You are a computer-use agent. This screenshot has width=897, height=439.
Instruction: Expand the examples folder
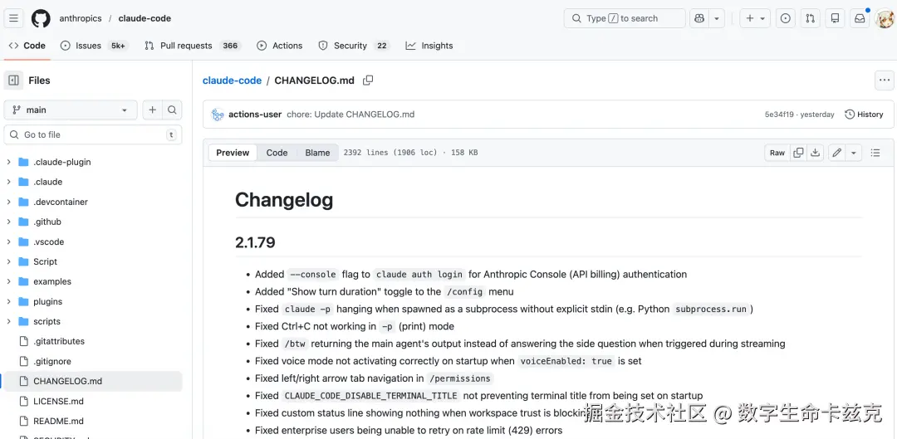[8, 282]
